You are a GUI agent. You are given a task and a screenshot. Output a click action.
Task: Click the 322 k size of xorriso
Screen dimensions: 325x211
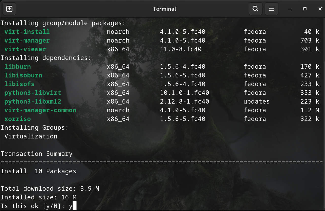coord(310,119)
